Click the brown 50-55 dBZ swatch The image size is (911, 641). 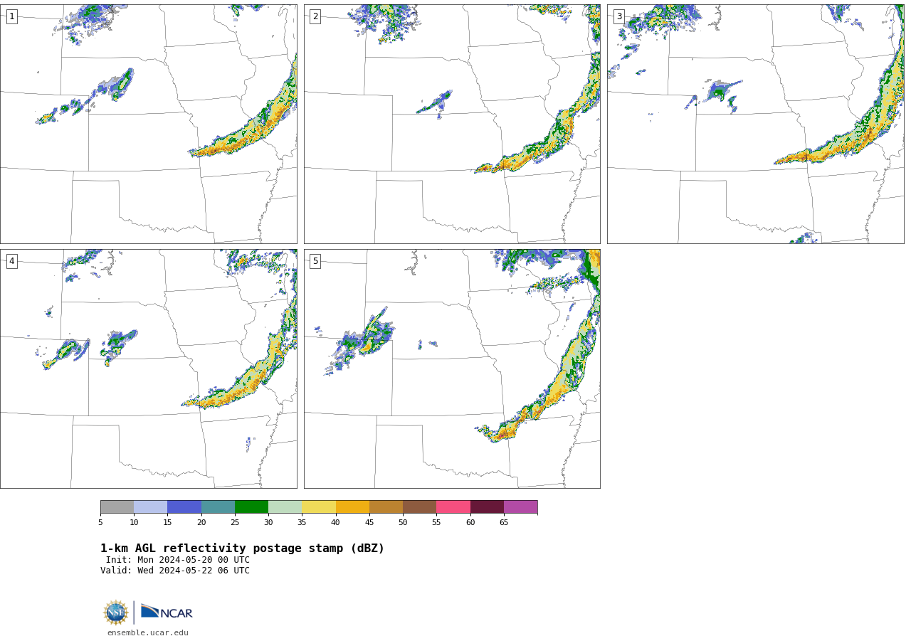(x=420, y=507)
